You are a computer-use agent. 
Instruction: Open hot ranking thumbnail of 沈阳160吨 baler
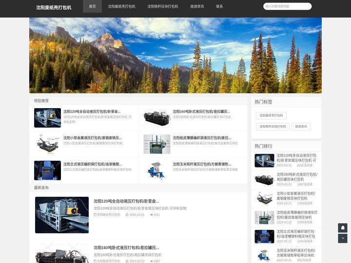click(264, 180)
